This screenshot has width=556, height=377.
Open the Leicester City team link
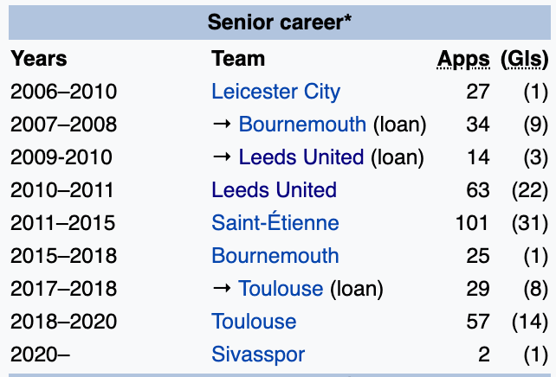point(275,92)
